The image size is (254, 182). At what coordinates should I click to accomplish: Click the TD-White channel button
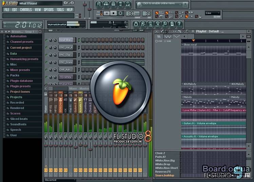(x=66, y=77)
